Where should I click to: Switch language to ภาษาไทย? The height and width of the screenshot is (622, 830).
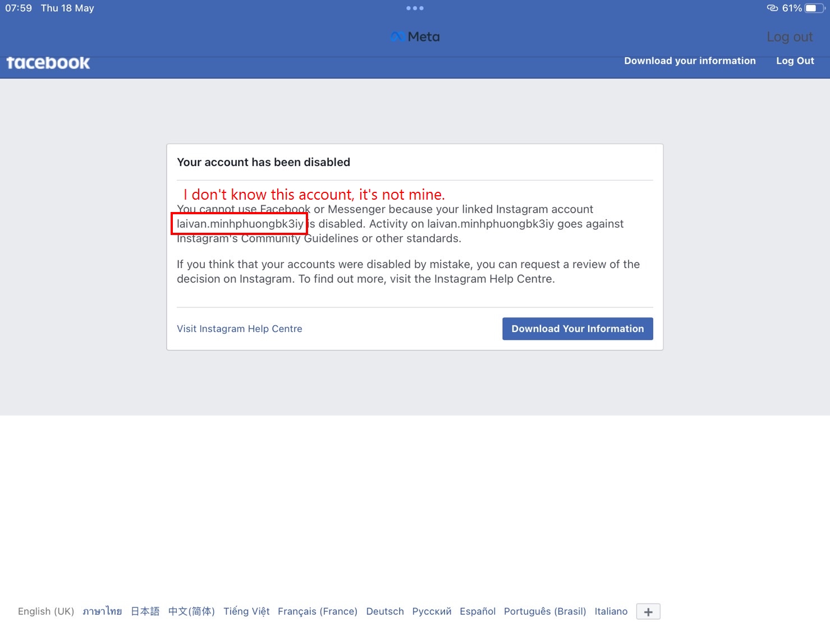102,611
